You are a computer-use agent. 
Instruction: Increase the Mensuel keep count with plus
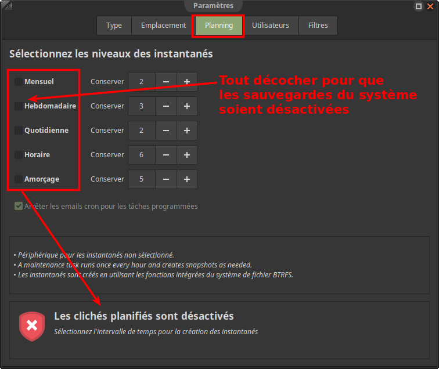tap(187, 82)
